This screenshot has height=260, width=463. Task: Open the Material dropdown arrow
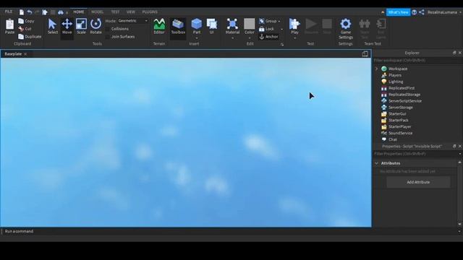pos(232,38)
